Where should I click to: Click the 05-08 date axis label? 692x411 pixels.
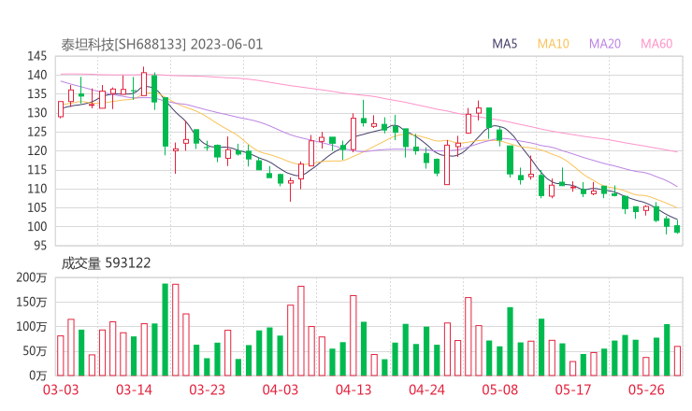pos(500,390)
